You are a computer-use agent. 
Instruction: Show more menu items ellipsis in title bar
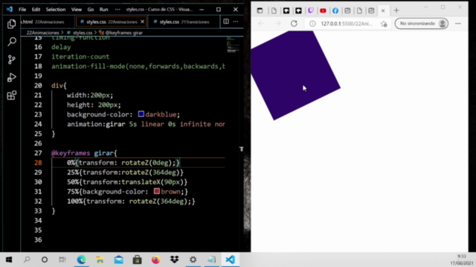point(118,10)
